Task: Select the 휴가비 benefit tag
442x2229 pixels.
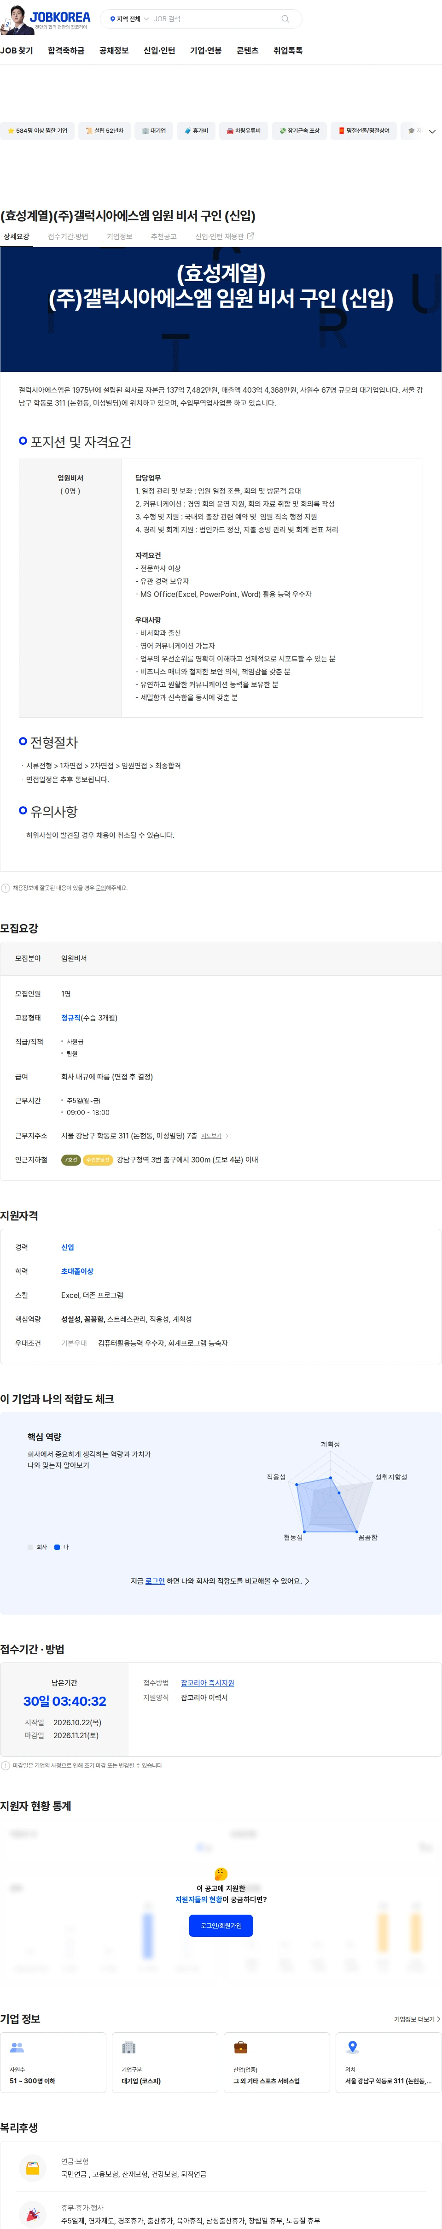Action: (196, 130)
